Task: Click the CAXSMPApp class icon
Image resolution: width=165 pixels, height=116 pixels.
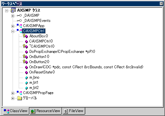Action: [19, 26]
